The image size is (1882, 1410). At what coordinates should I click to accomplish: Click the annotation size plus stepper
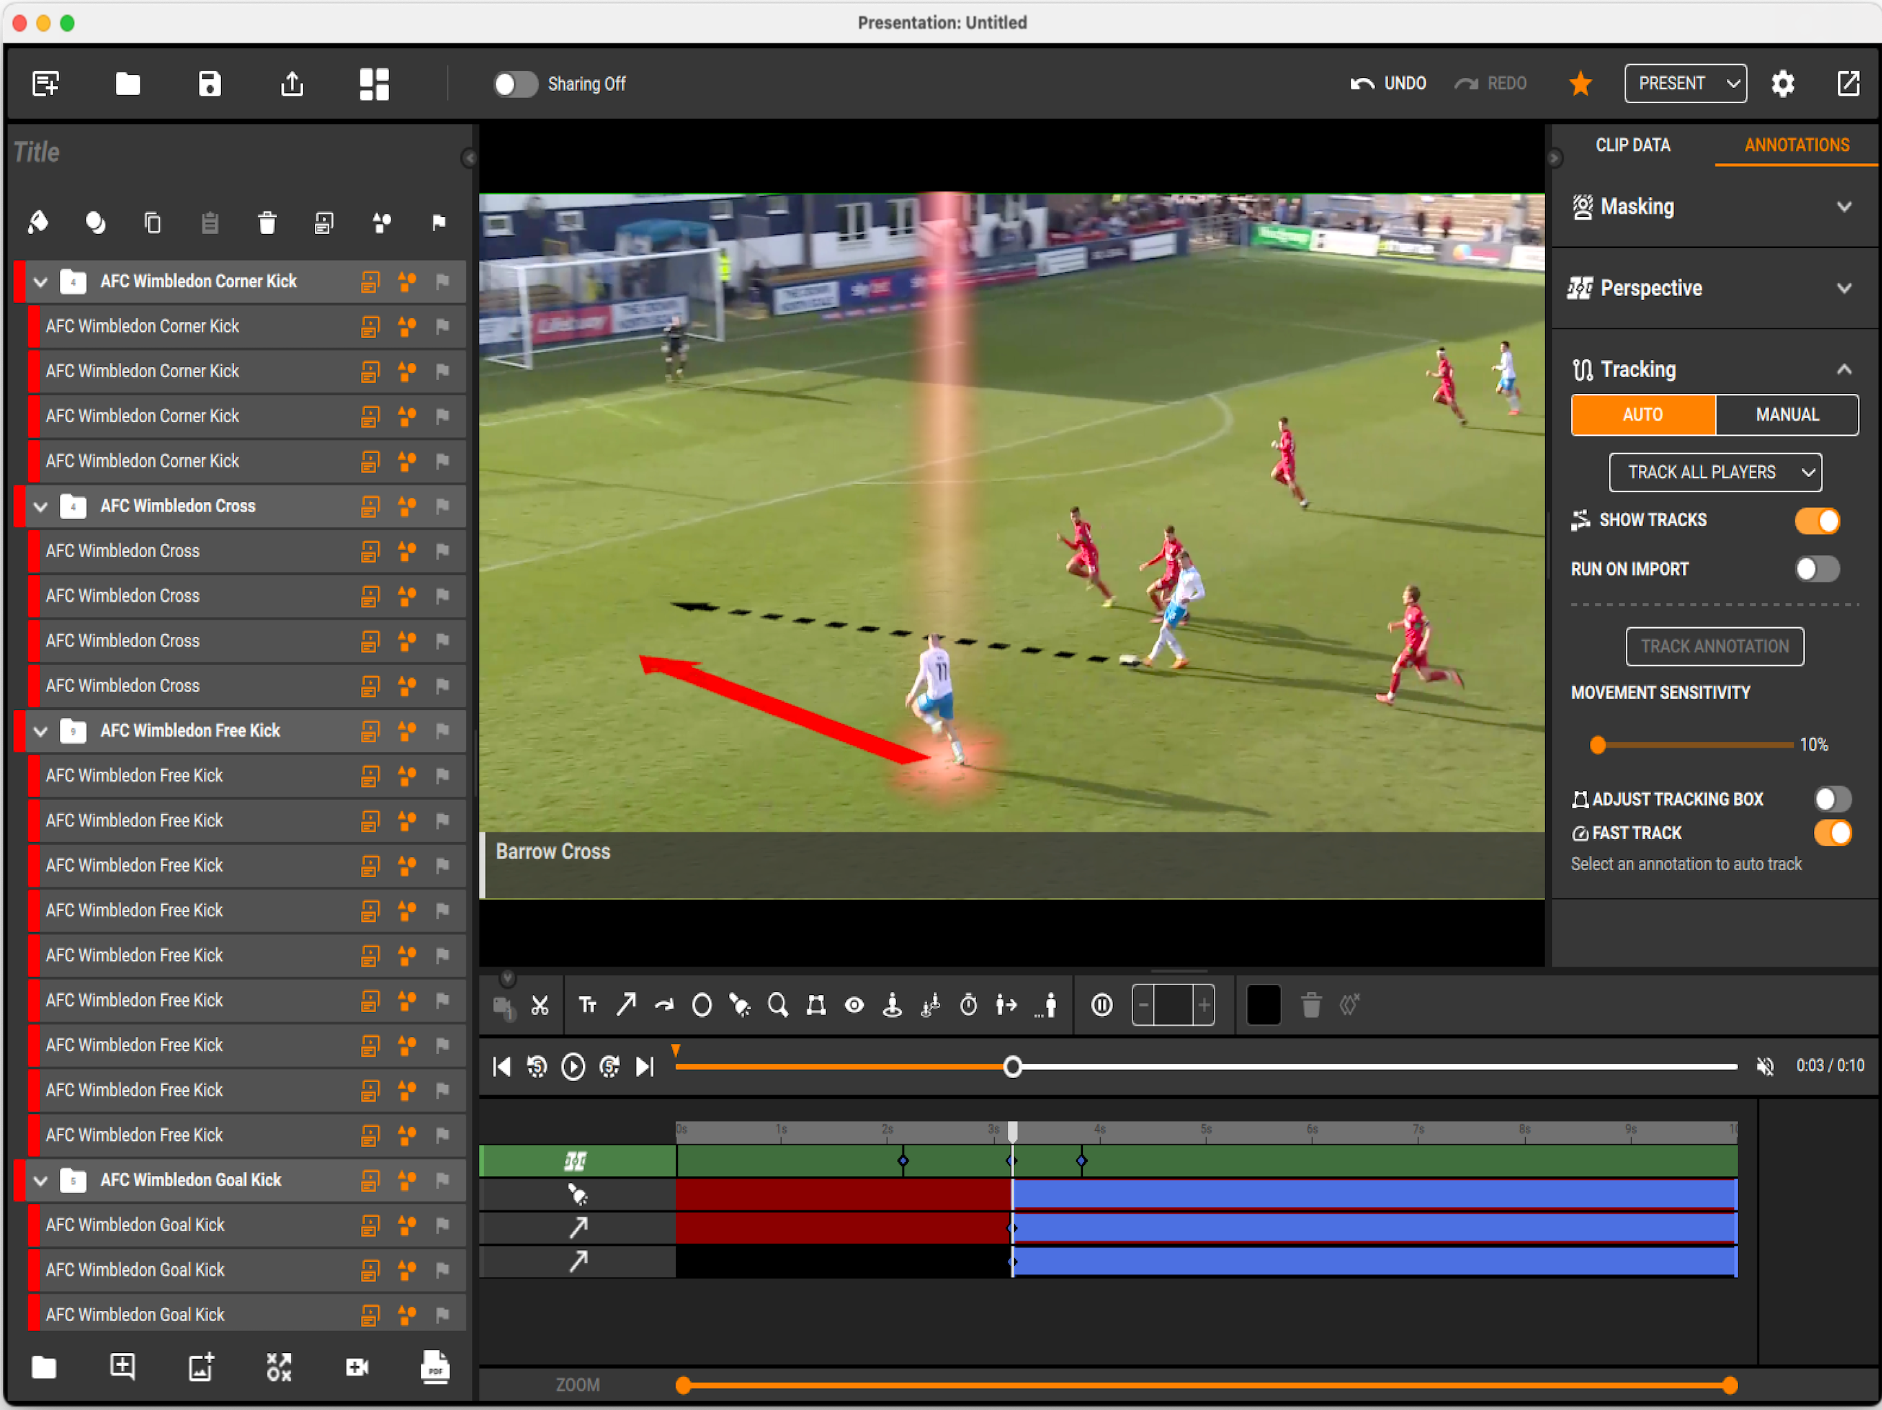pyautogui.click(x=1203, y=1006)
